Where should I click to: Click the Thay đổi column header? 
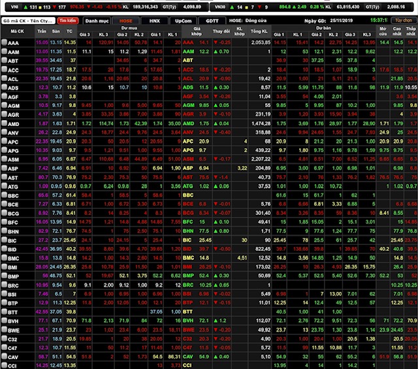[x=221, y=31]
